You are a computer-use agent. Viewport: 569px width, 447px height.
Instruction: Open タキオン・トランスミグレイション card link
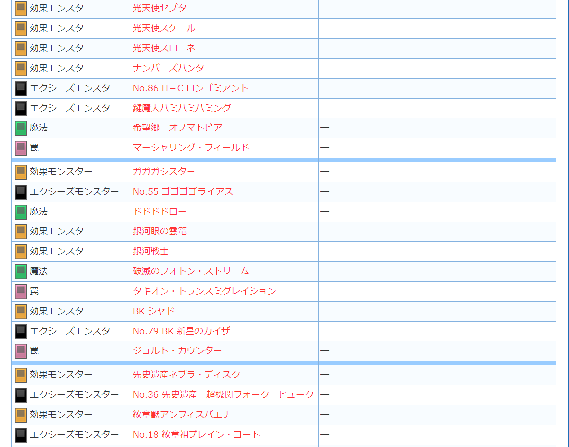pyautogui.click(x=204, y=291)
